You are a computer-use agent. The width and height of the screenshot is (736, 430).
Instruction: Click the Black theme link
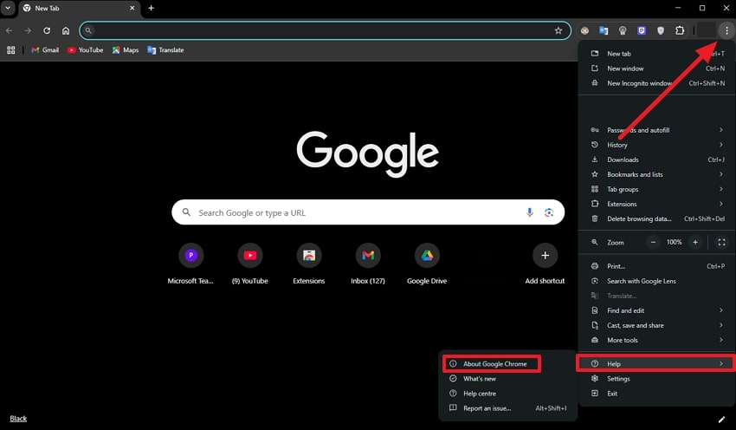[x=18, y=418]
